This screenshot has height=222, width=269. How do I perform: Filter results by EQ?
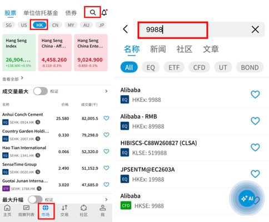(x=151, y=67)
